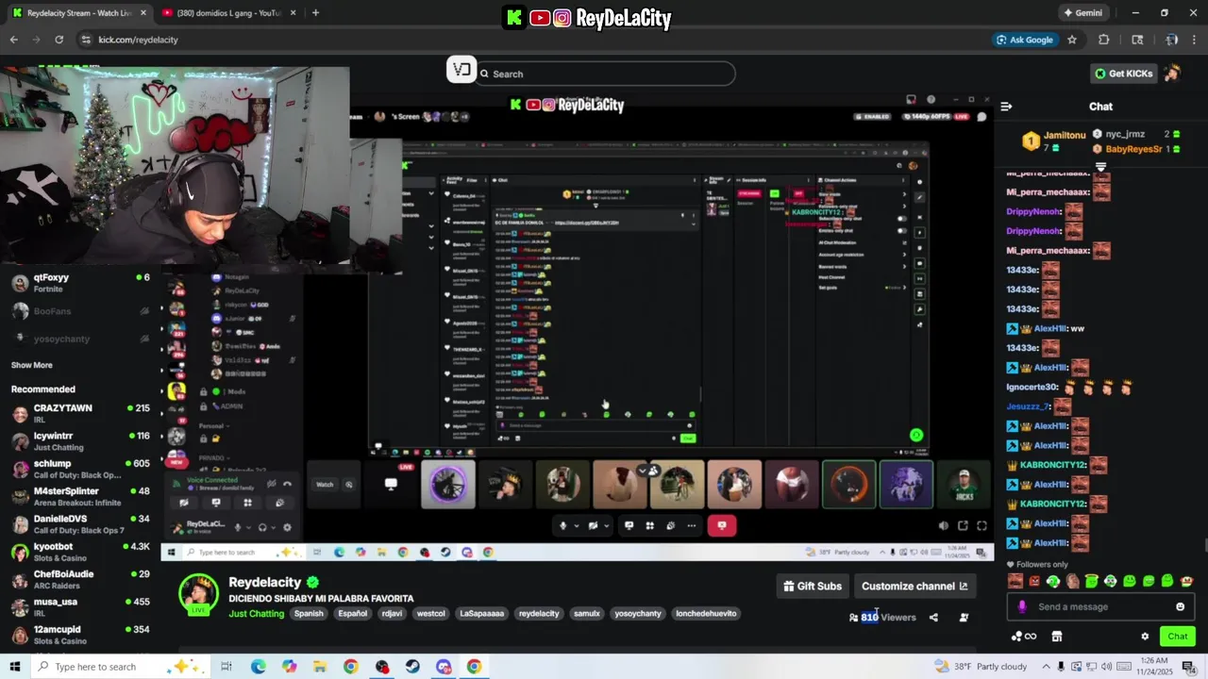Switch to the YouTube domidios L gang tab
The height and width of the screenshot is (679, 1208).
[x=226, y=13]
